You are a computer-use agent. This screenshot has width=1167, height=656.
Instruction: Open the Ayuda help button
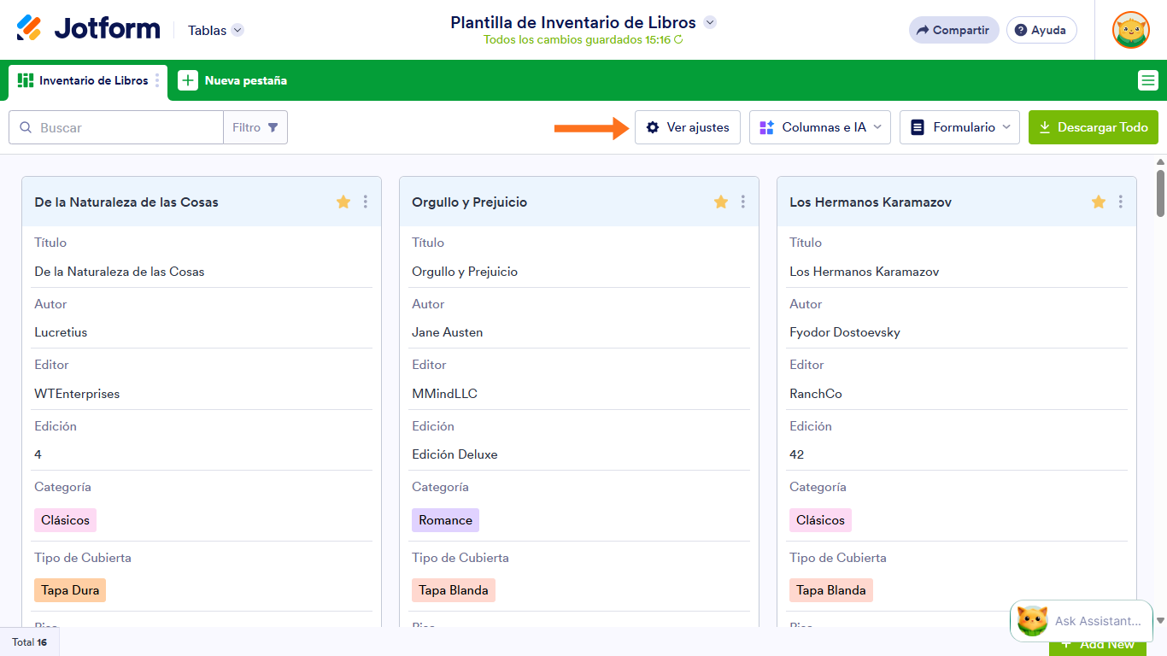[1041, 30]
